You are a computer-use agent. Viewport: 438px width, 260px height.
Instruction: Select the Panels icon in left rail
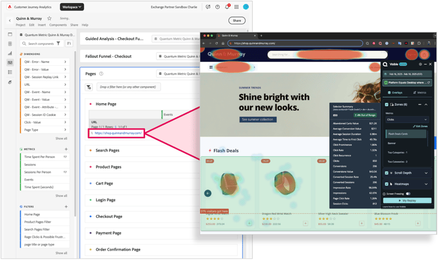[x=10, y=34]
